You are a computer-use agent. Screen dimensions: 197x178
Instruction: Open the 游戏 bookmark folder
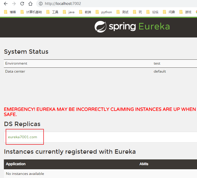pos(185,12)
